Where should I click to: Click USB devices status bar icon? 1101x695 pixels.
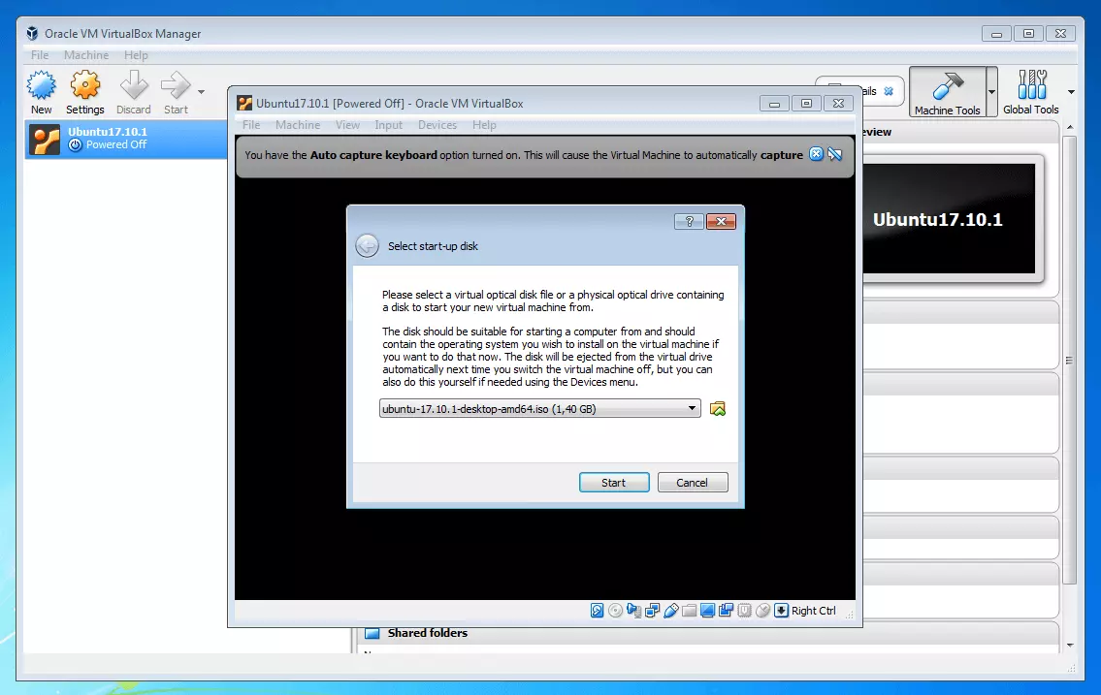point(670,611)
